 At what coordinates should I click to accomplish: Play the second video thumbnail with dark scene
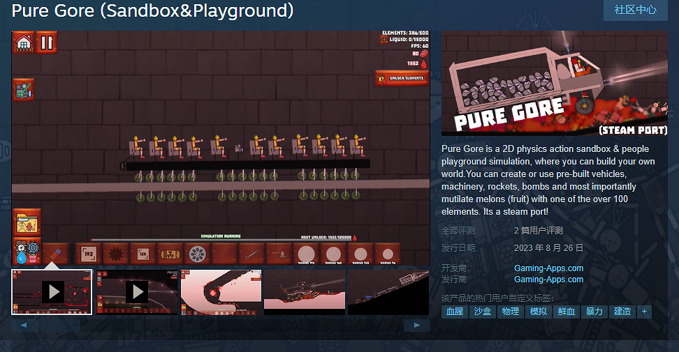tap(137, 292)
